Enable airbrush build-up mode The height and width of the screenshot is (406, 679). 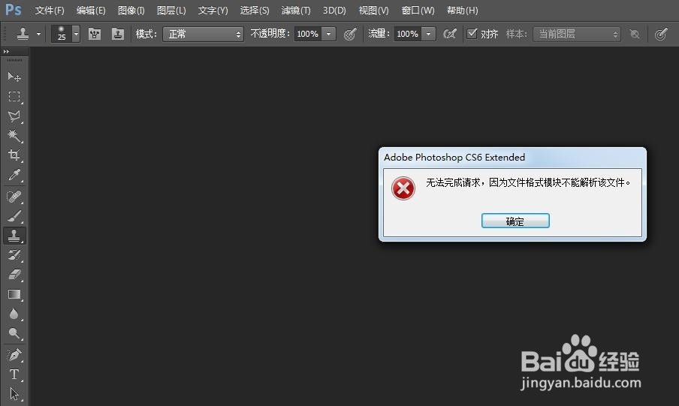point(450,34)
